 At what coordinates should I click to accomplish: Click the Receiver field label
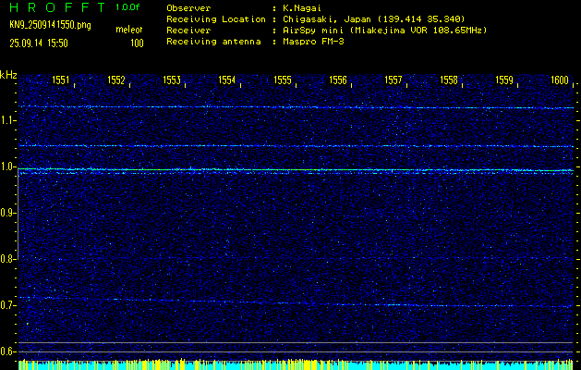(x=189, y=30)
